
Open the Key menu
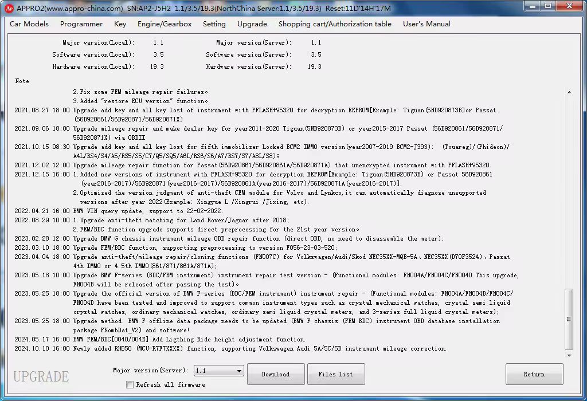coord(120,24)
